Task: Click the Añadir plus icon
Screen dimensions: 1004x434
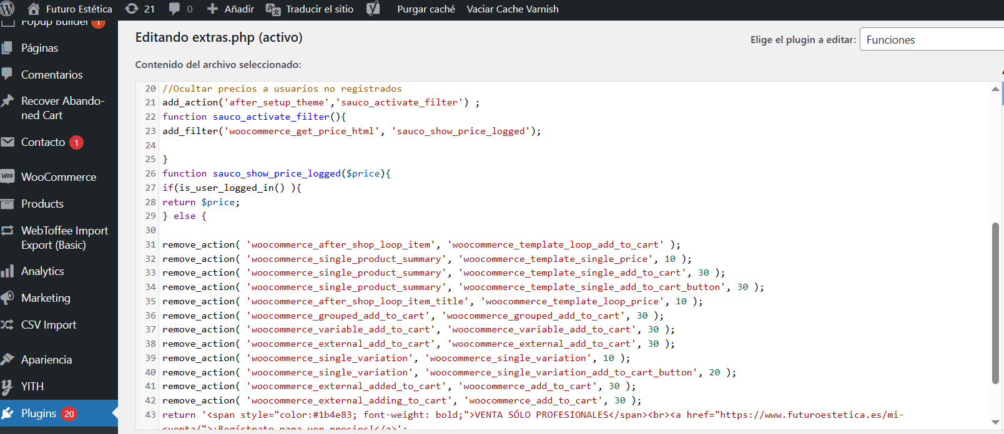Action: 212,9
